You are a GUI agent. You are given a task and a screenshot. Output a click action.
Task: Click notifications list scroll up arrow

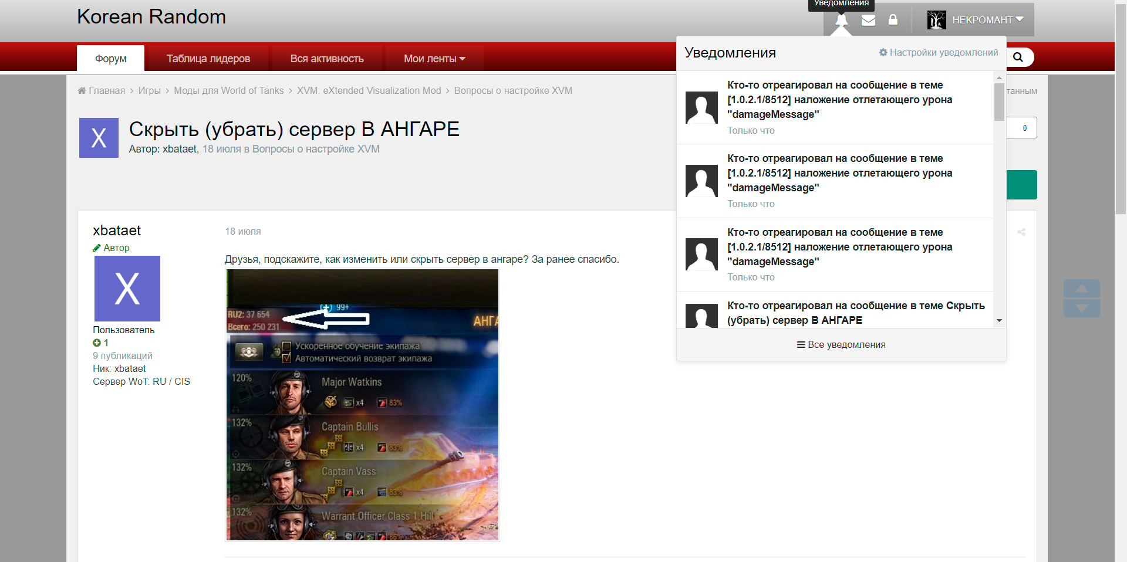click(x=999, y=77)
